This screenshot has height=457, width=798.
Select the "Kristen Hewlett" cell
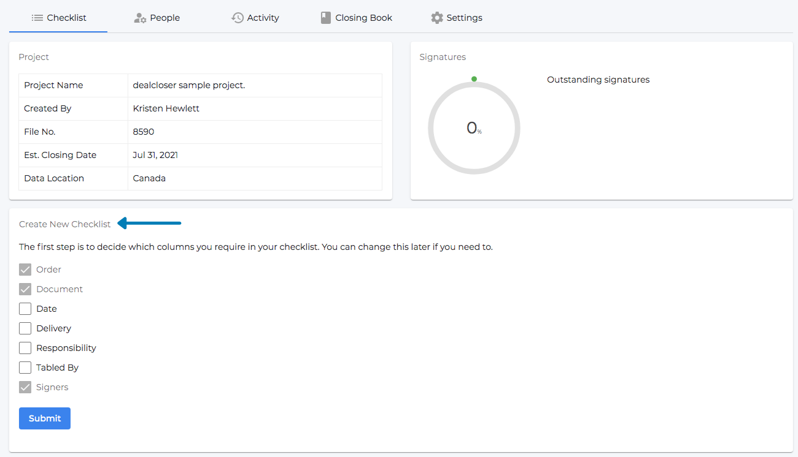(255, 108)
